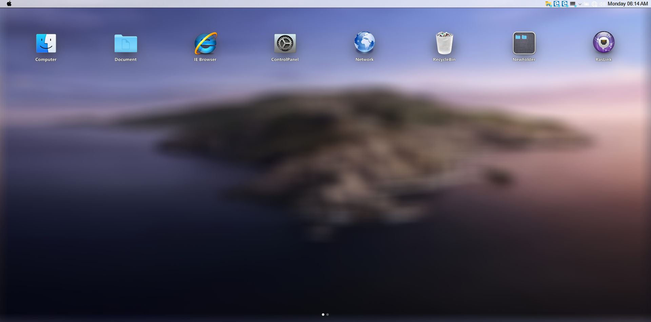
Task: Launch the RasLink application icon
Action: [x=604, y=43]
